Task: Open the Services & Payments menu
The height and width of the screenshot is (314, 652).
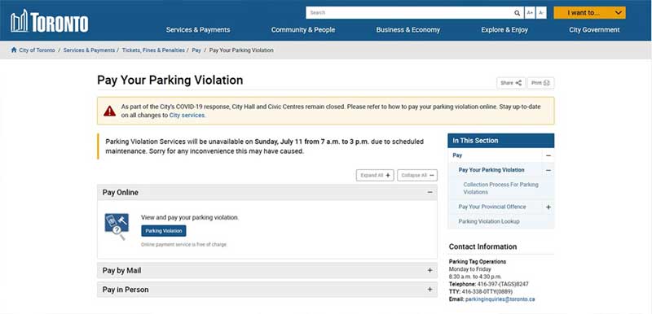Action: pyautogui.click(x=198, y=30)
